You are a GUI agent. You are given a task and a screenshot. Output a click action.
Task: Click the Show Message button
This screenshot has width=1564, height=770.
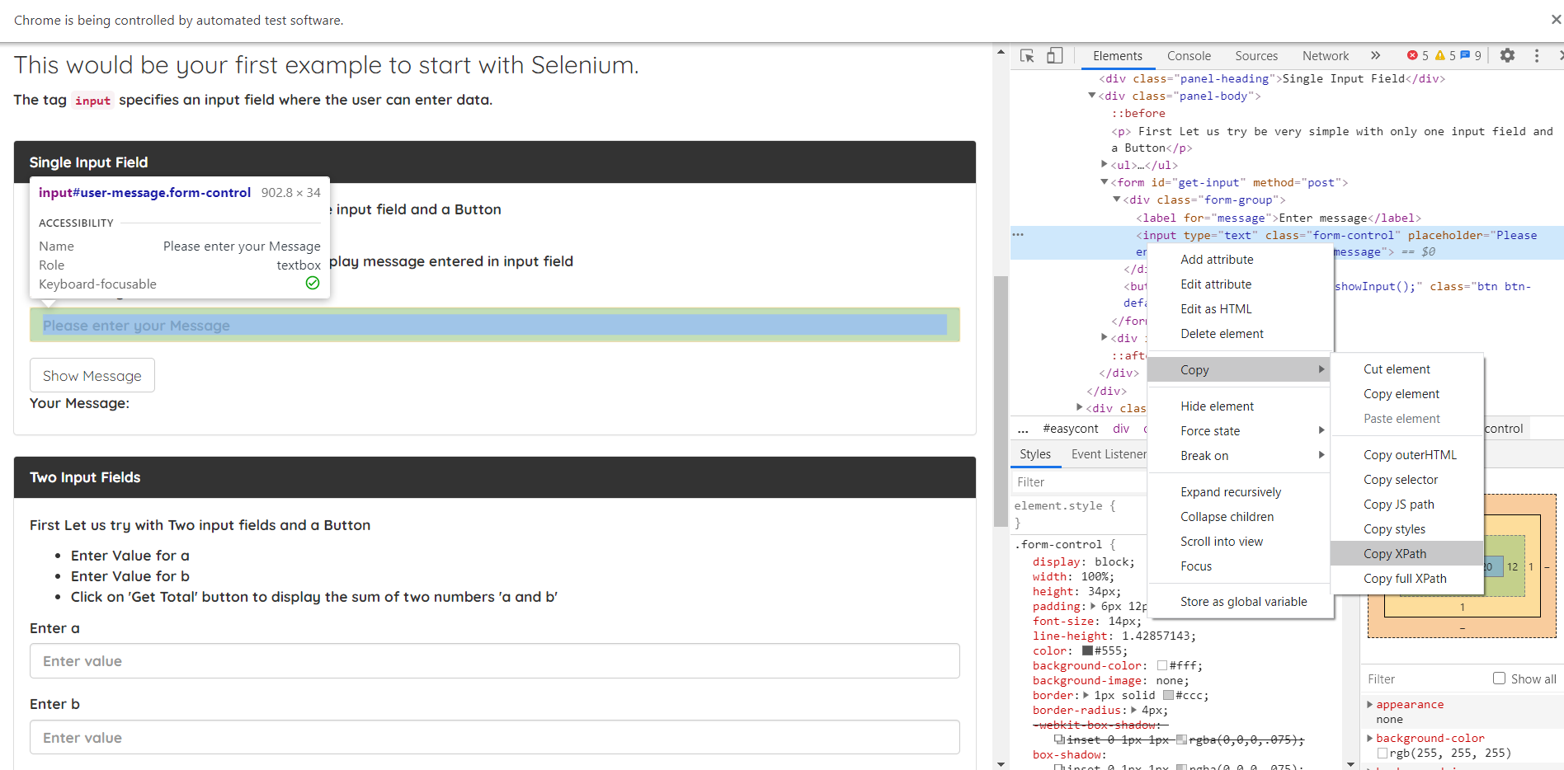coord(92,375)
